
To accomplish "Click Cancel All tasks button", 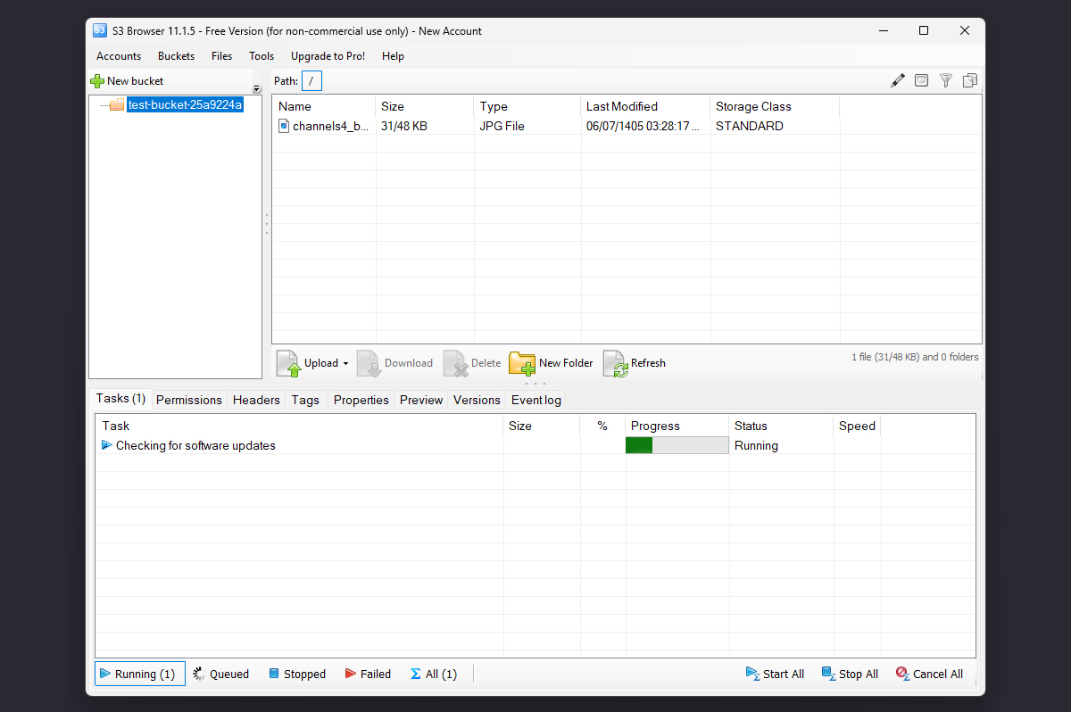I will point(929,674).
